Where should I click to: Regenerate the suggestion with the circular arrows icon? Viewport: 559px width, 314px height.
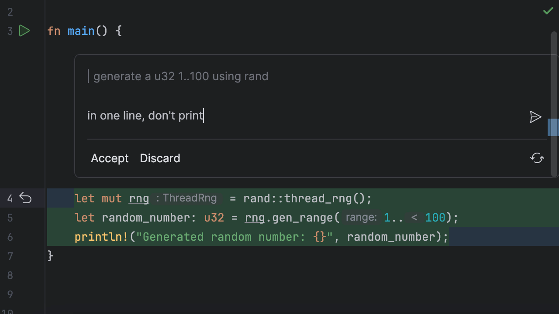point(537,158)
